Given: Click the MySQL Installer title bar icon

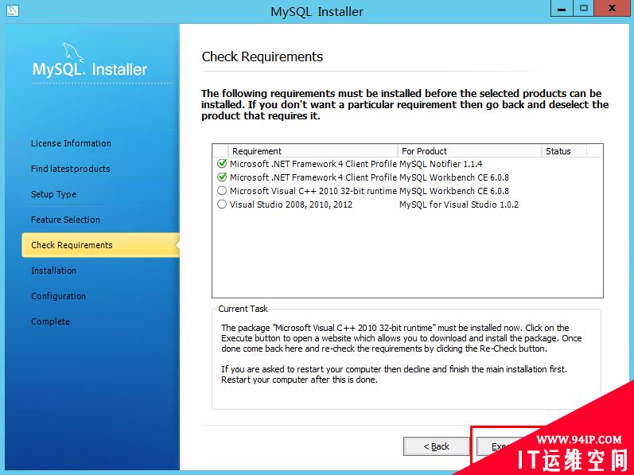Looking at the screenshot, I should tap(13, 10).
